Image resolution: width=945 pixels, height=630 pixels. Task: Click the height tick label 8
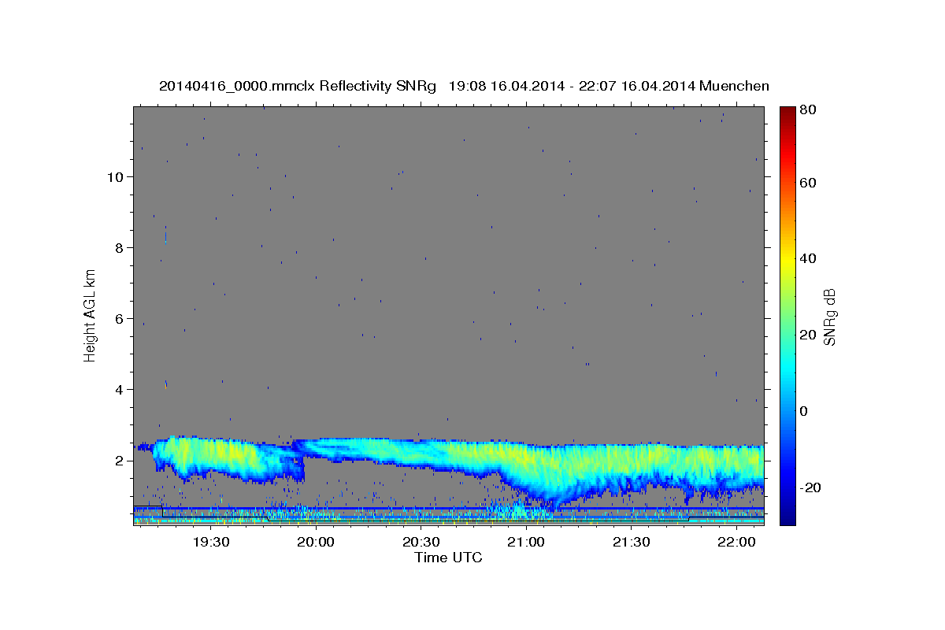coord(119,247)
